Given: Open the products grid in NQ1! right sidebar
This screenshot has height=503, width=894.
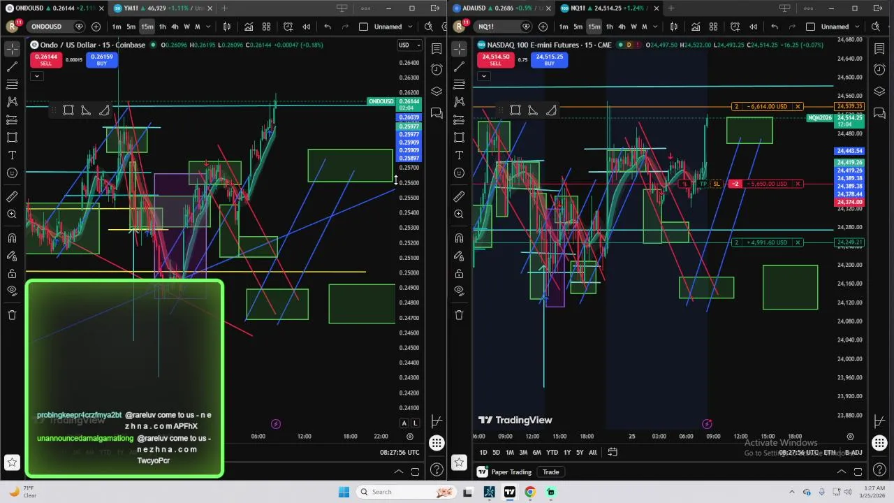Looking at the screenshot, I should (879, 443).
